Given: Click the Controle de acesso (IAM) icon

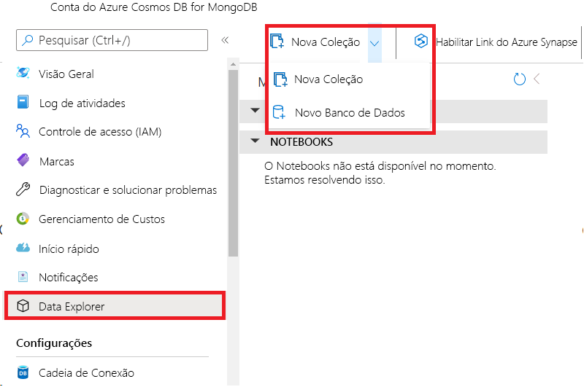Looking at the screenshot, I should tap(23, 132).
